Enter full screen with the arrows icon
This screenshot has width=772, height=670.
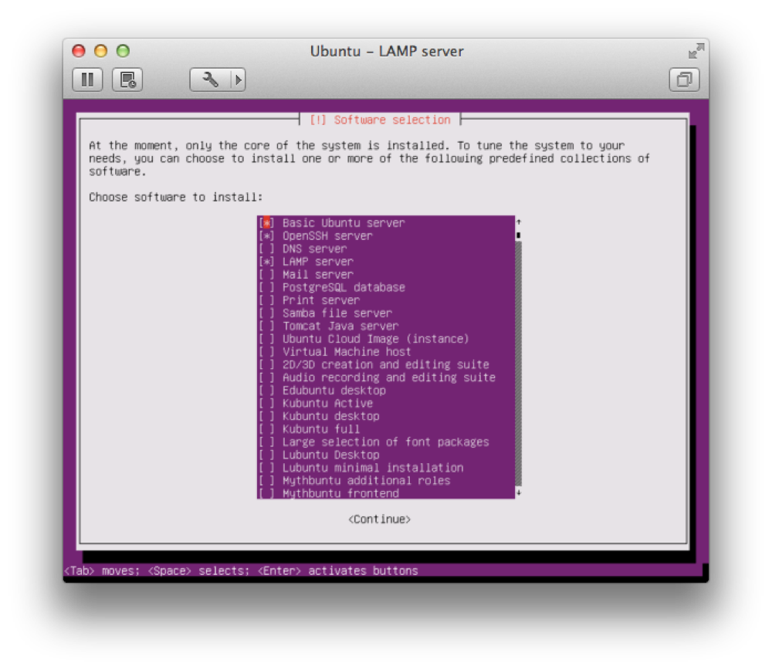(696, 51)
